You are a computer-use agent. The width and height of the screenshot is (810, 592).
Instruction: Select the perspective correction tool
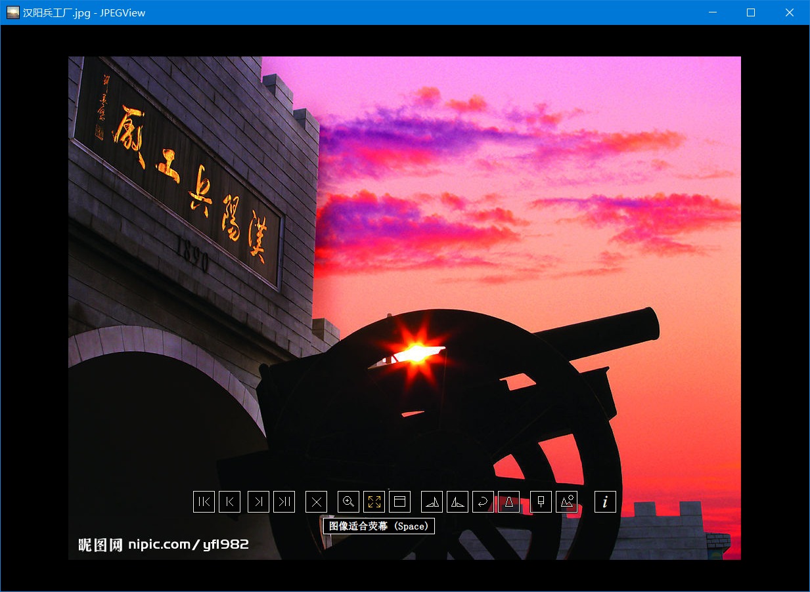[508, 502]
